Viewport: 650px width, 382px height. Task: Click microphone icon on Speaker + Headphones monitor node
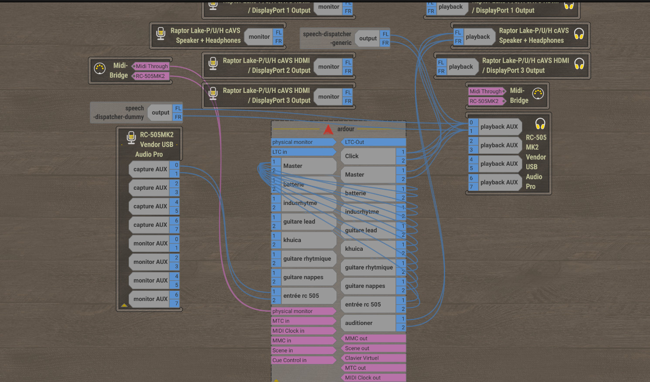[x=161, y=34]
